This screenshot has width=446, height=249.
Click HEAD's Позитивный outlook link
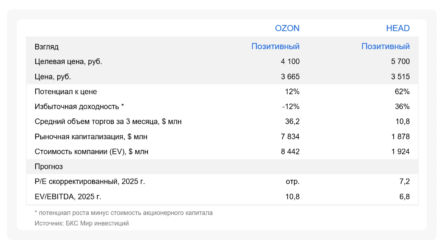pos(385,46)
